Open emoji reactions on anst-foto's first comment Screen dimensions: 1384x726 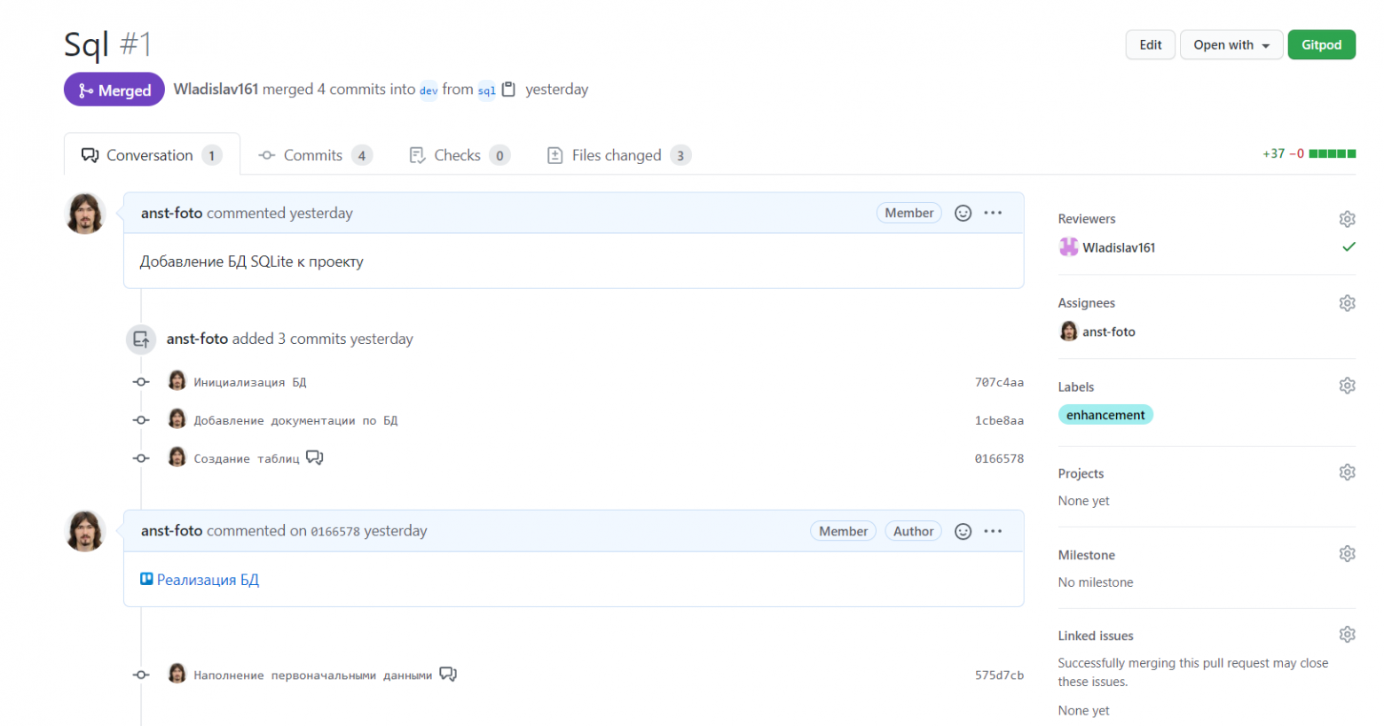(x=963, y=213)
